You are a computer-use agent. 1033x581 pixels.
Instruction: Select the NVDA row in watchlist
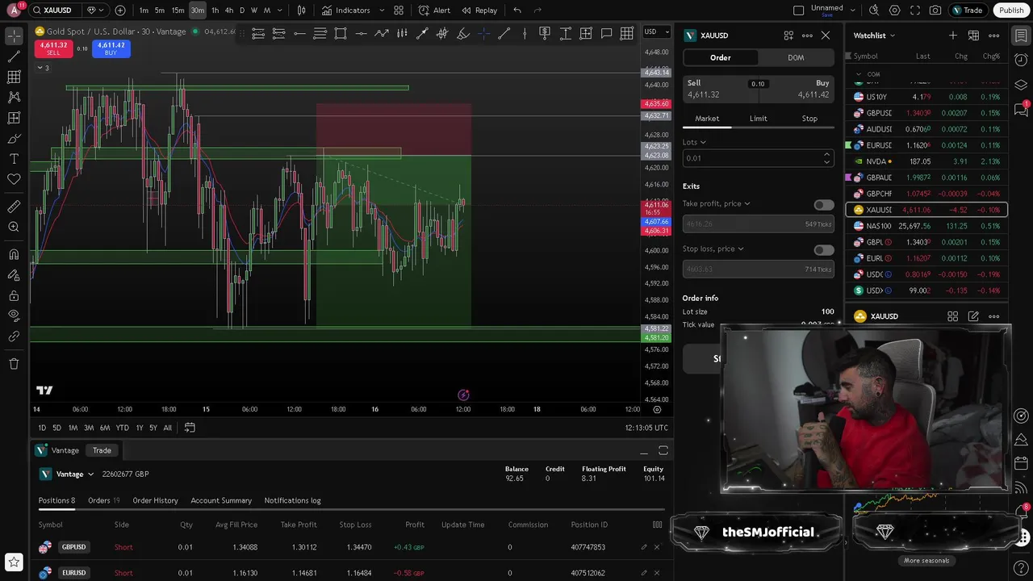pyautogui.click(x=926, y=161)
